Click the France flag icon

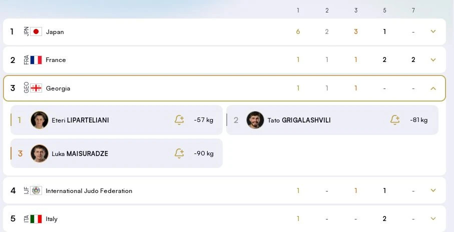point(36,60)
